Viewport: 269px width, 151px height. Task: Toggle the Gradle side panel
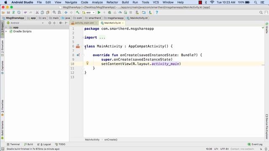pos(267,28)
